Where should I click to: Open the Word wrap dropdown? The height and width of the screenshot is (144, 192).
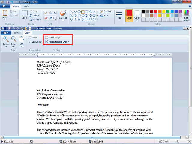click(x=53, y=37)
